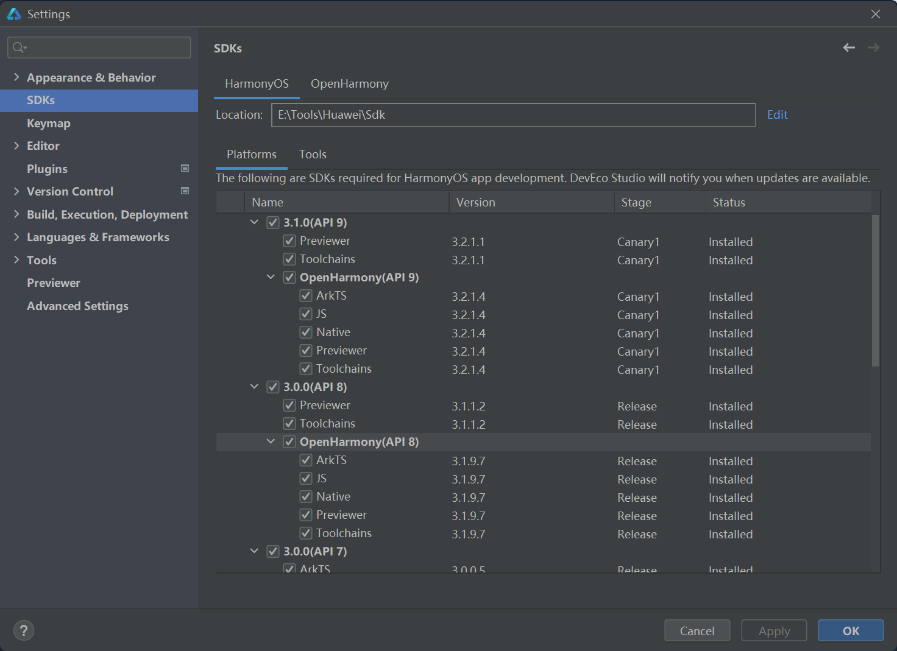Uncheck JS 3.1.9.7 checkbox
The image size is (897, 651).
(306, 479)
